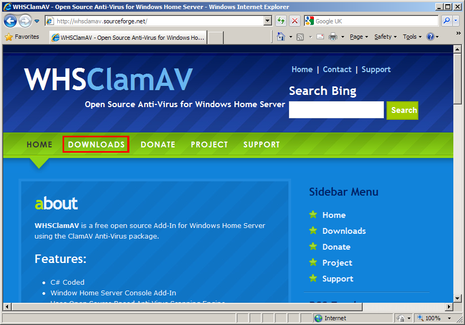Click the Print printer icon
The image size is (465, 325).
(333, 37)
